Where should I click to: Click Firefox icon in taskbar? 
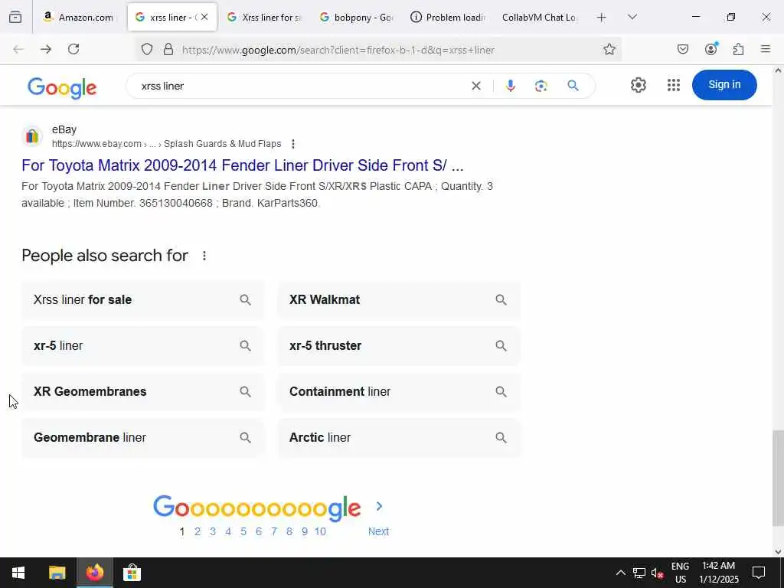[x=94, y=573]
